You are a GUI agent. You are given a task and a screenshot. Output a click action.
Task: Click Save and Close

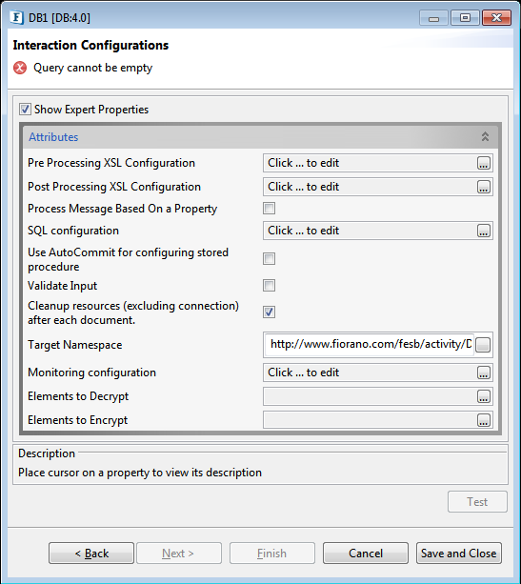459,554
